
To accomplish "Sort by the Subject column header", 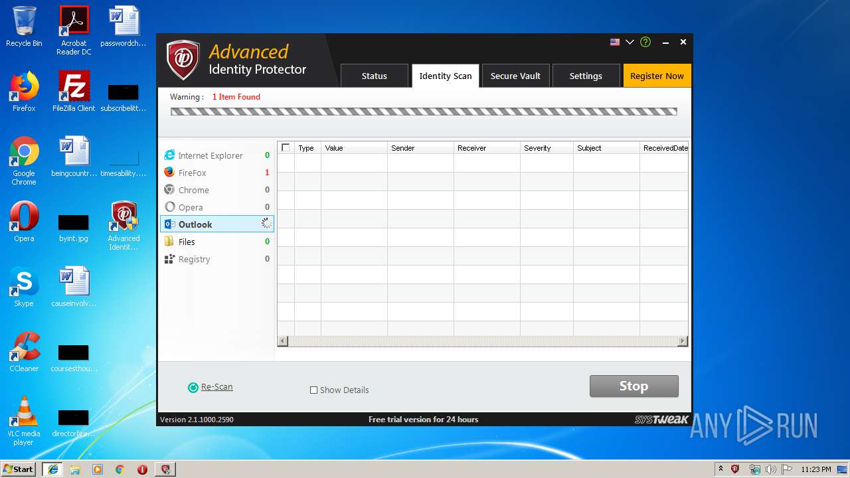I will tap(606, 148).
